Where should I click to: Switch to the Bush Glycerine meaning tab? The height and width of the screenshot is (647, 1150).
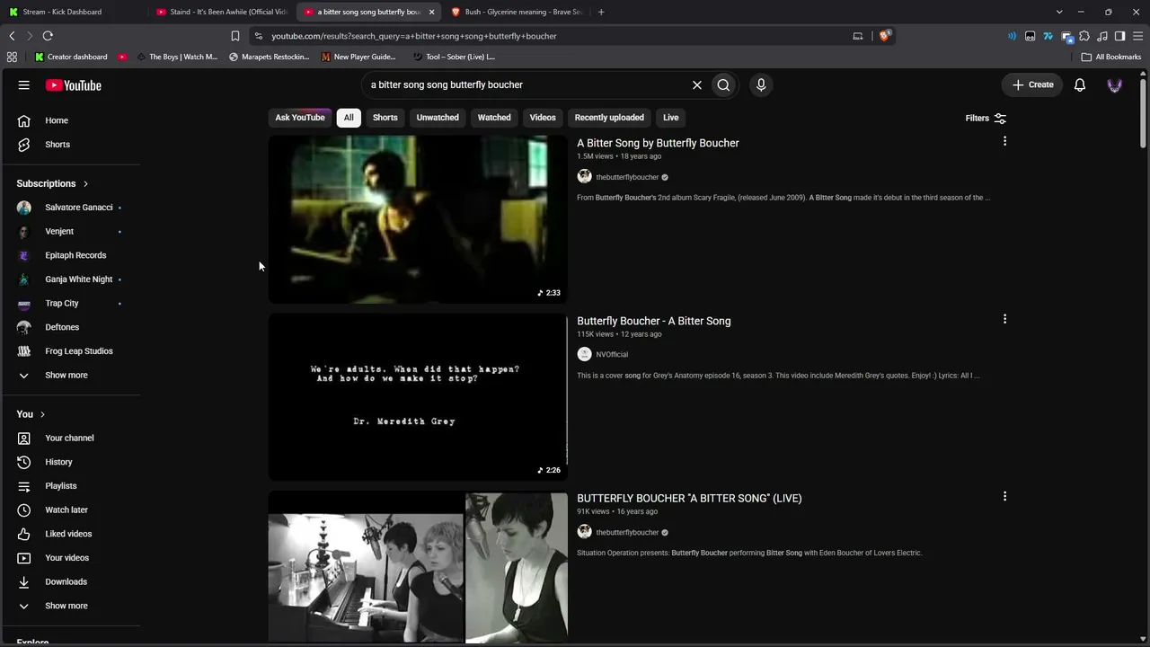click(x=517, y=12)
